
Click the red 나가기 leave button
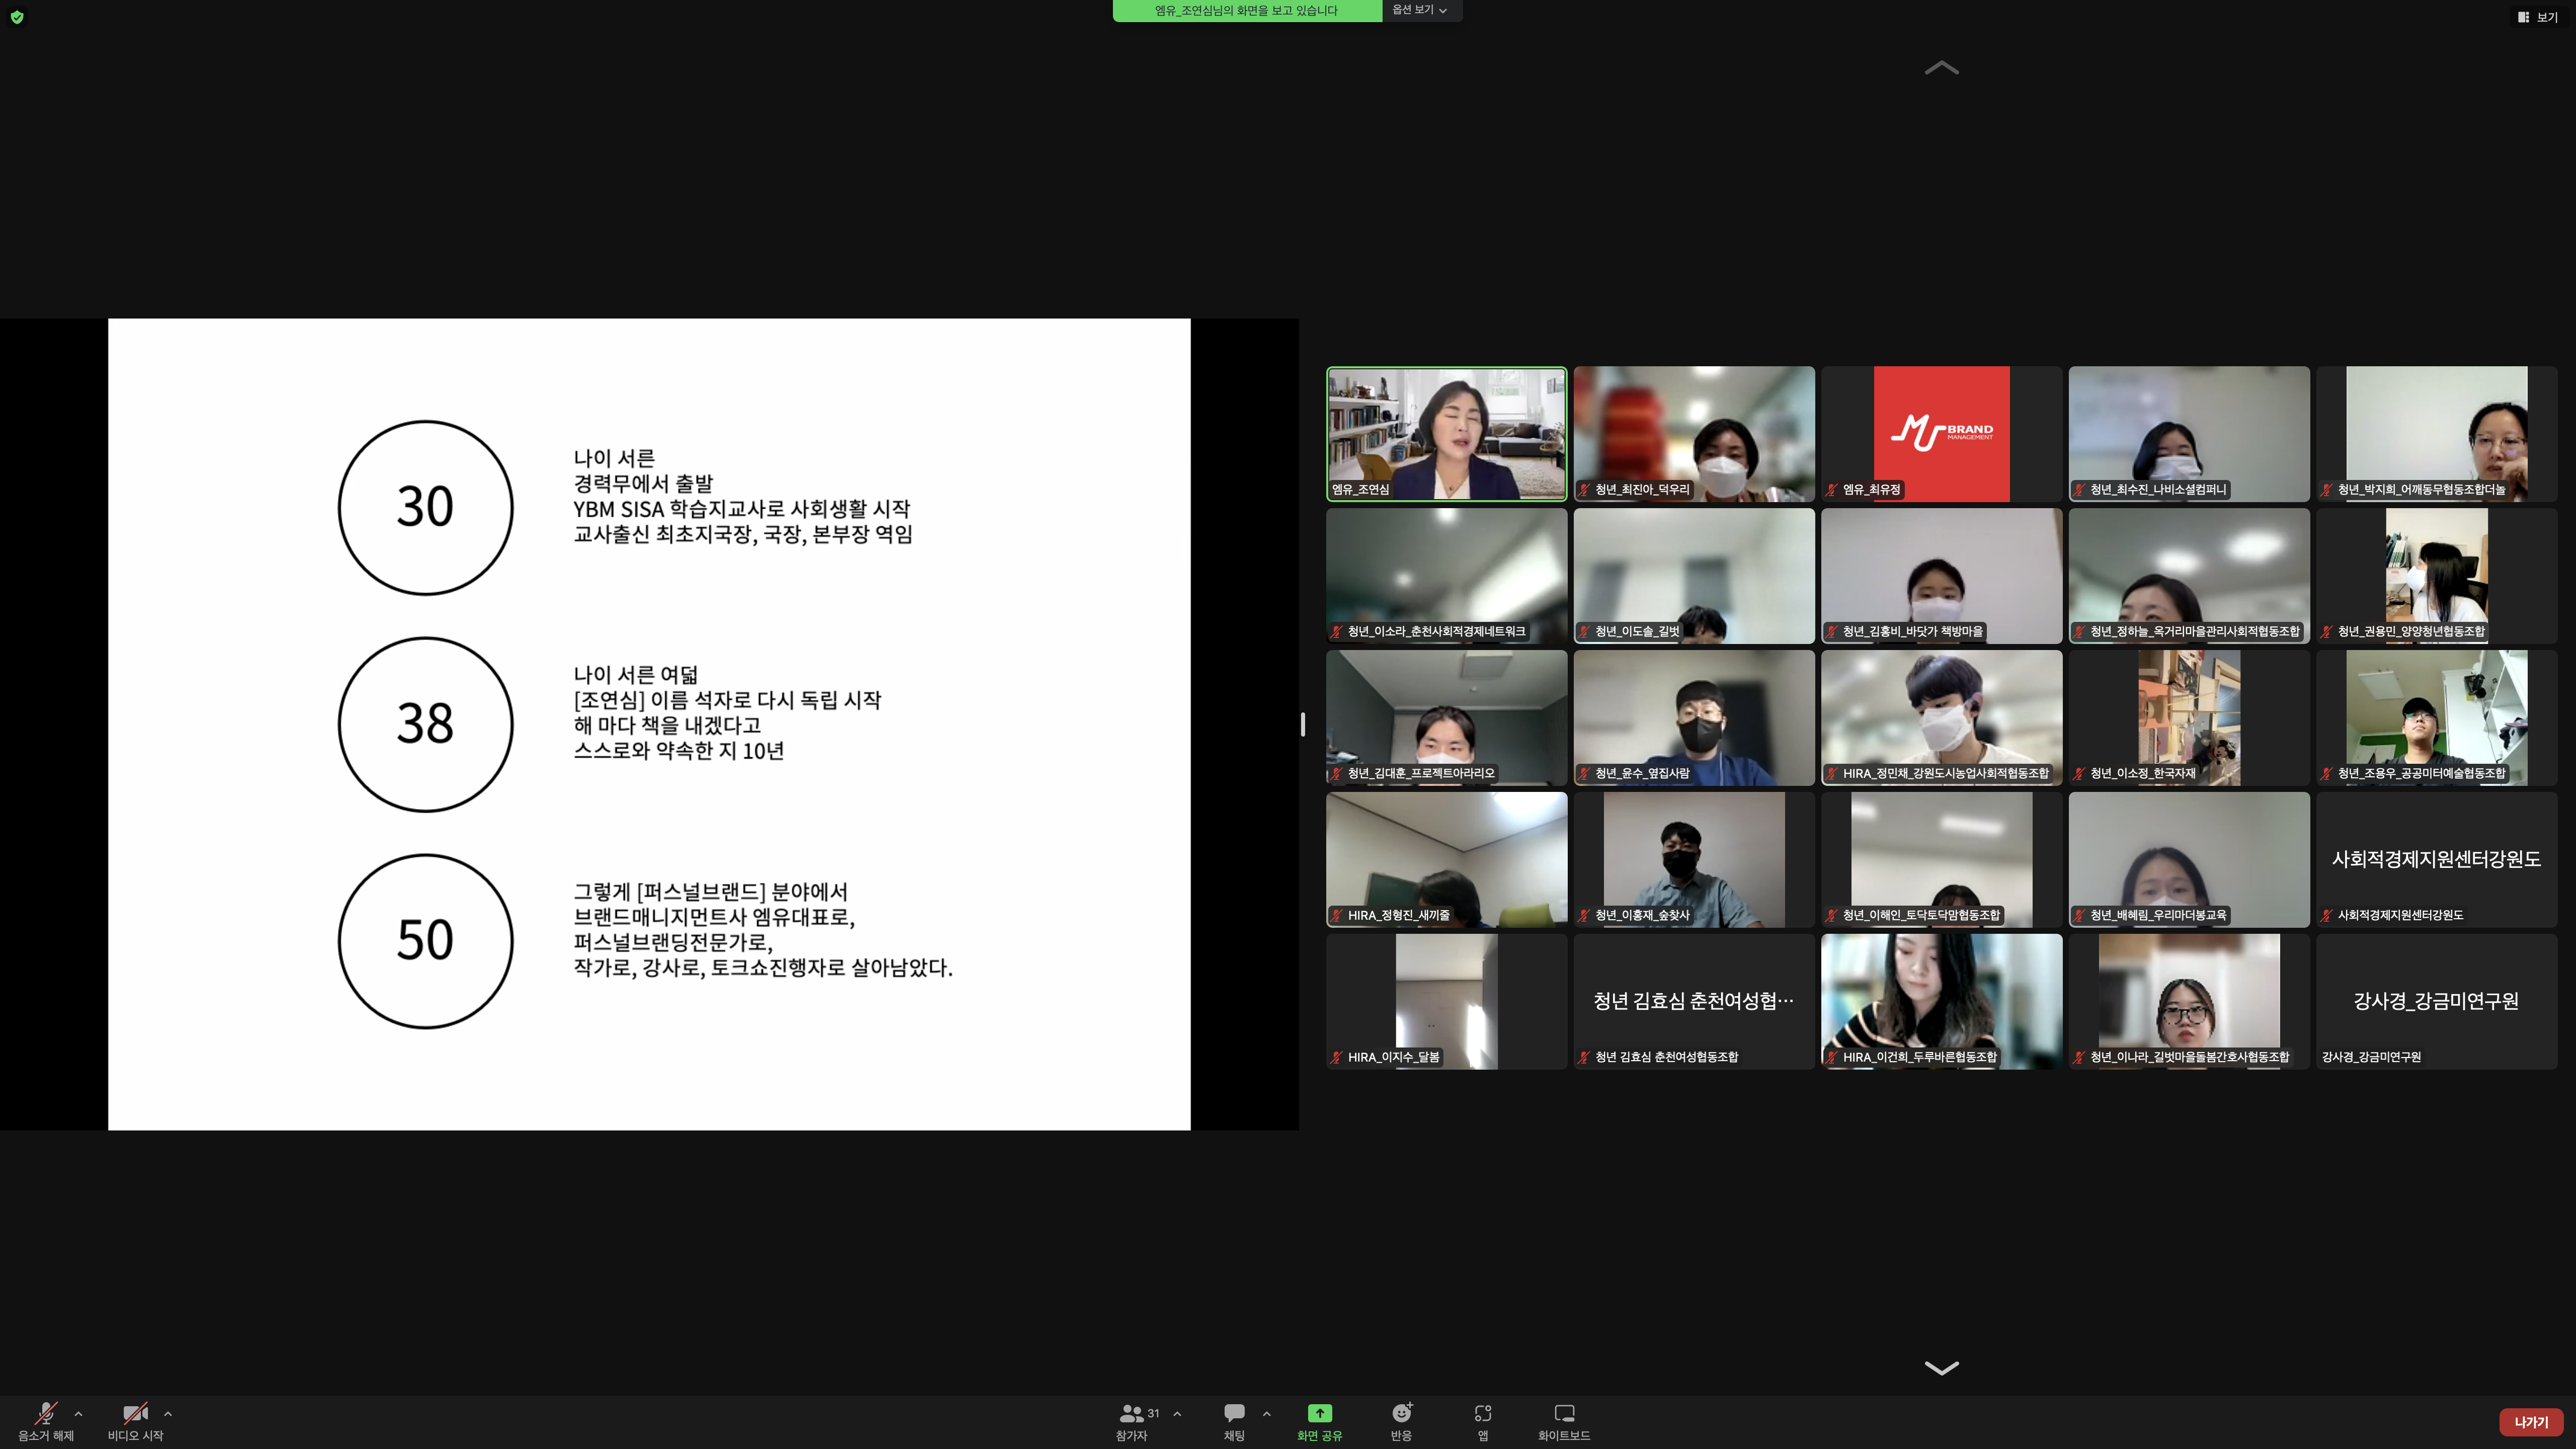tap(2531, 1422)
